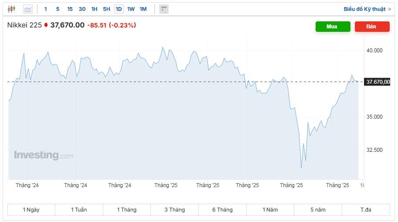The width and height of the screenshot is (398, 222).
Task: Switch to the 1W weekly interval
Action: 131,9
